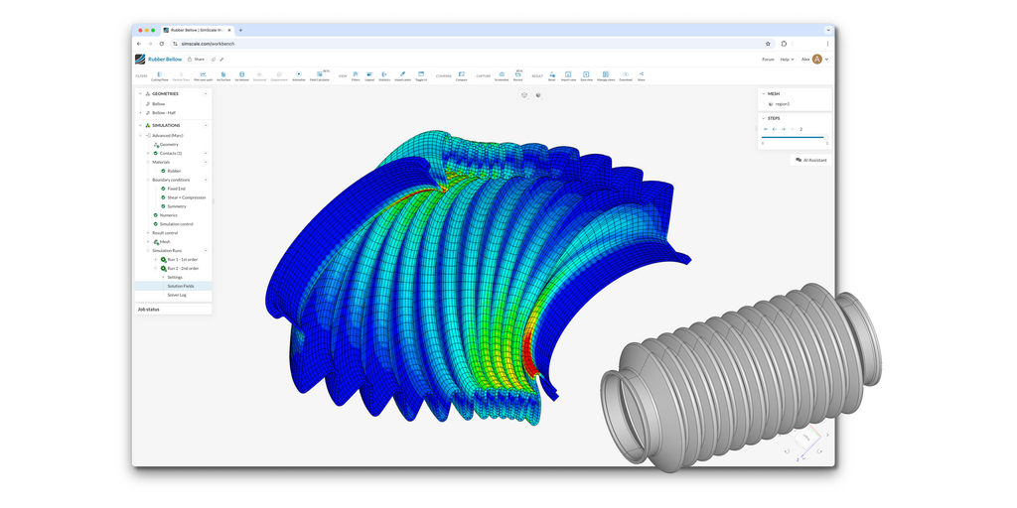
Task: Collapse the GEOMETRIES section
Action: [206, 93]
